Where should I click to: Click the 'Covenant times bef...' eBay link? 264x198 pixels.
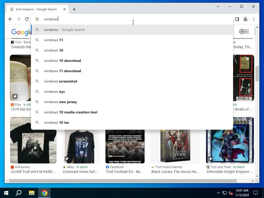pyautogui.click(x=80, y=172)
